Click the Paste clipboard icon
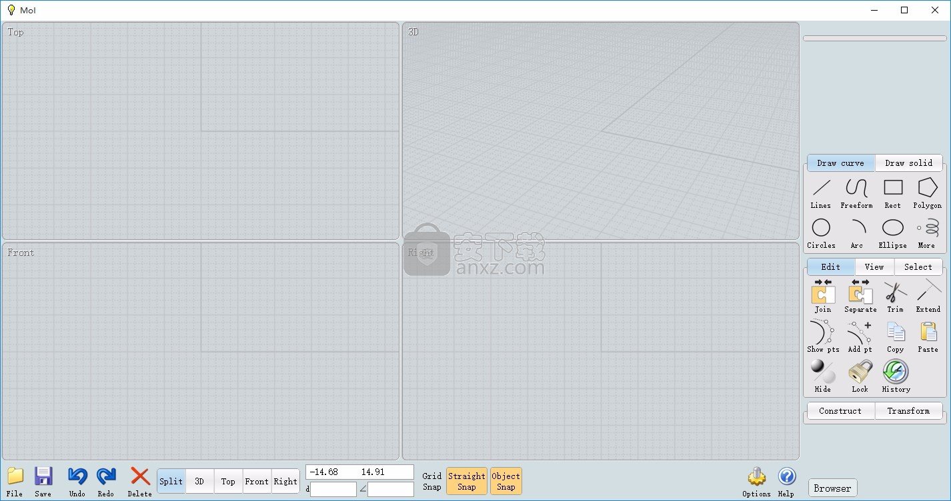The width and height of the screenshot is (951, 501). tap(928, 332)
